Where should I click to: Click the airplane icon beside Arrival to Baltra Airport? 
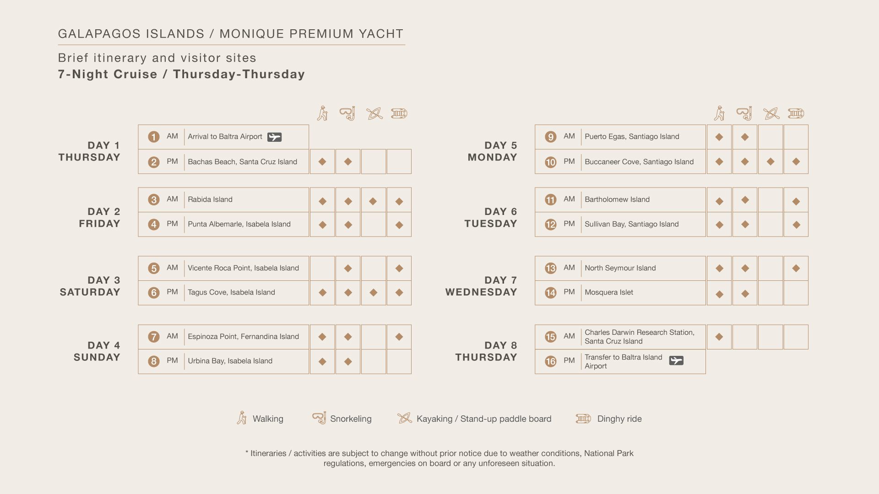[x=274, y=137]
